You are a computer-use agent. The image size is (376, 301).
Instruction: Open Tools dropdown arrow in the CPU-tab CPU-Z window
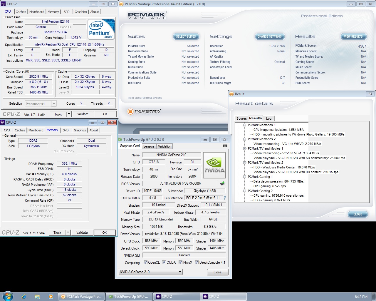point(69,114)
